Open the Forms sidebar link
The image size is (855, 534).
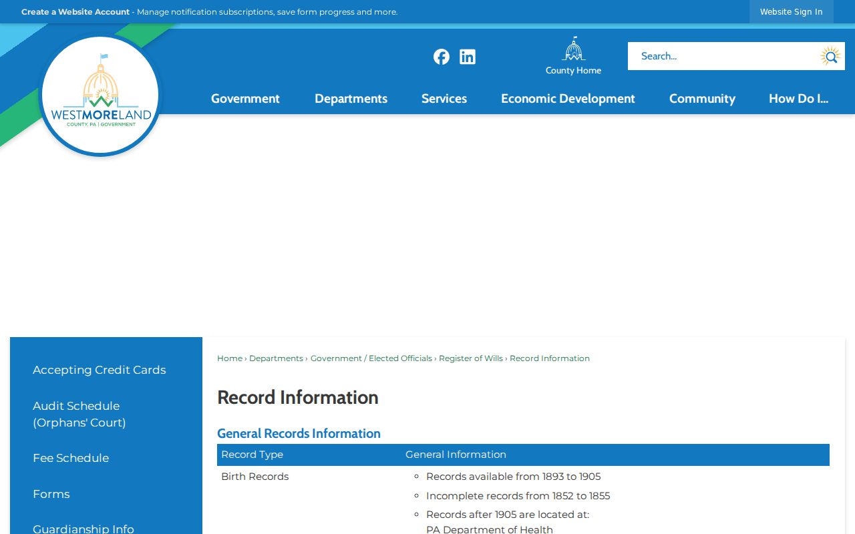[x=51, y=494]
